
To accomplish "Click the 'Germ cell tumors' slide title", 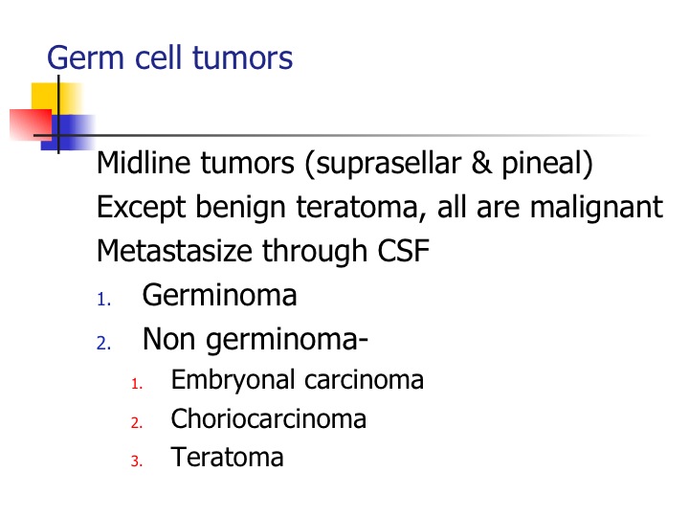I will coord(169,58).
